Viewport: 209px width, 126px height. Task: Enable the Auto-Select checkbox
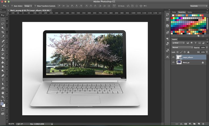[x=12, y=6]
